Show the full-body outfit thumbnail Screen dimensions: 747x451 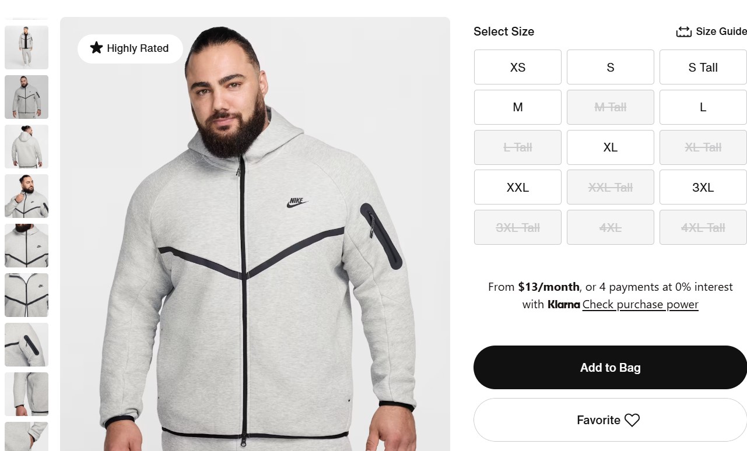26,47
